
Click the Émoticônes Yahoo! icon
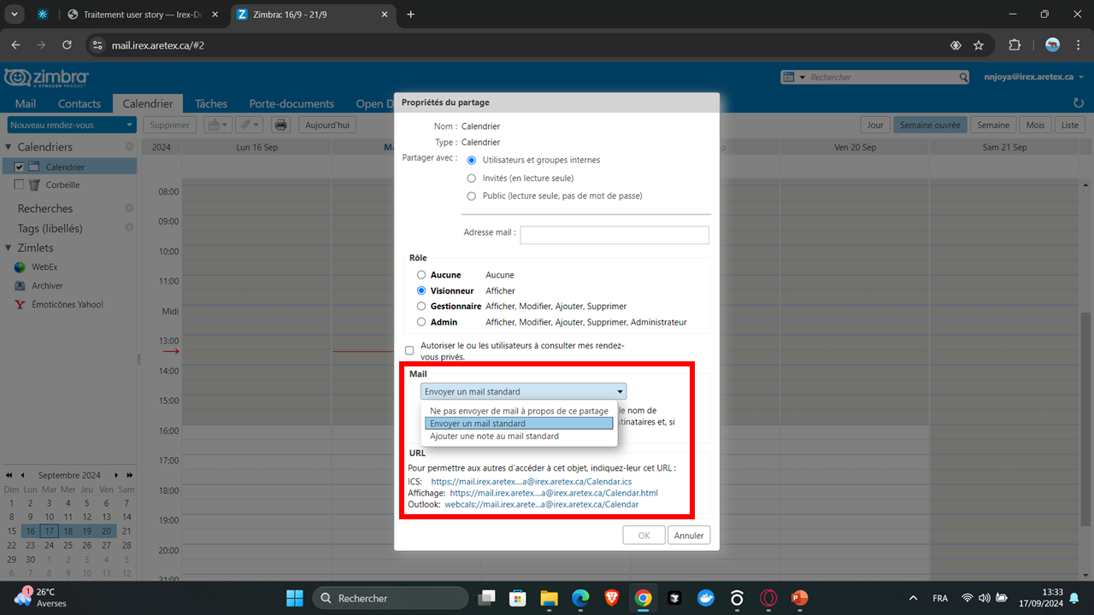[x=20, y=304]
